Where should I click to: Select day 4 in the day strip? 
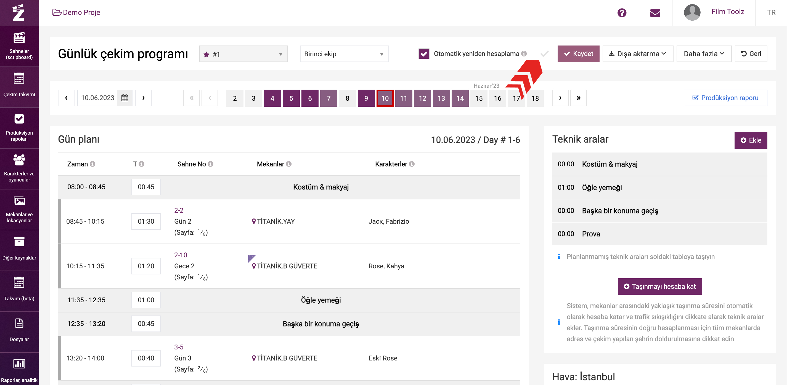pyautogui.click(x=272, y=98)
